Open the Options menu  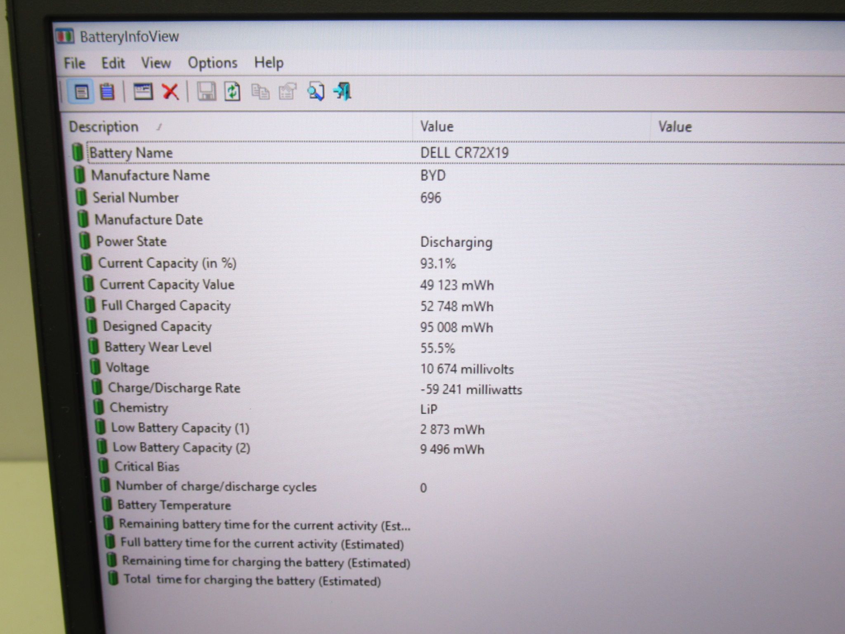[x=212, y=63]
